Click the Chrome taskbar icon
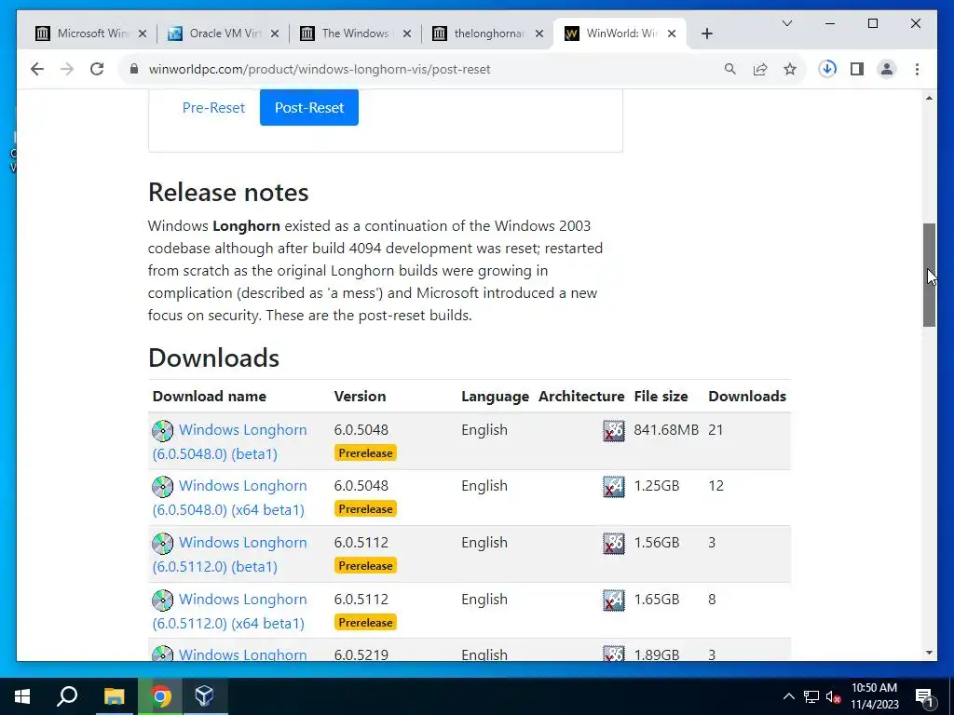954x715 pixels. [160, 696]
